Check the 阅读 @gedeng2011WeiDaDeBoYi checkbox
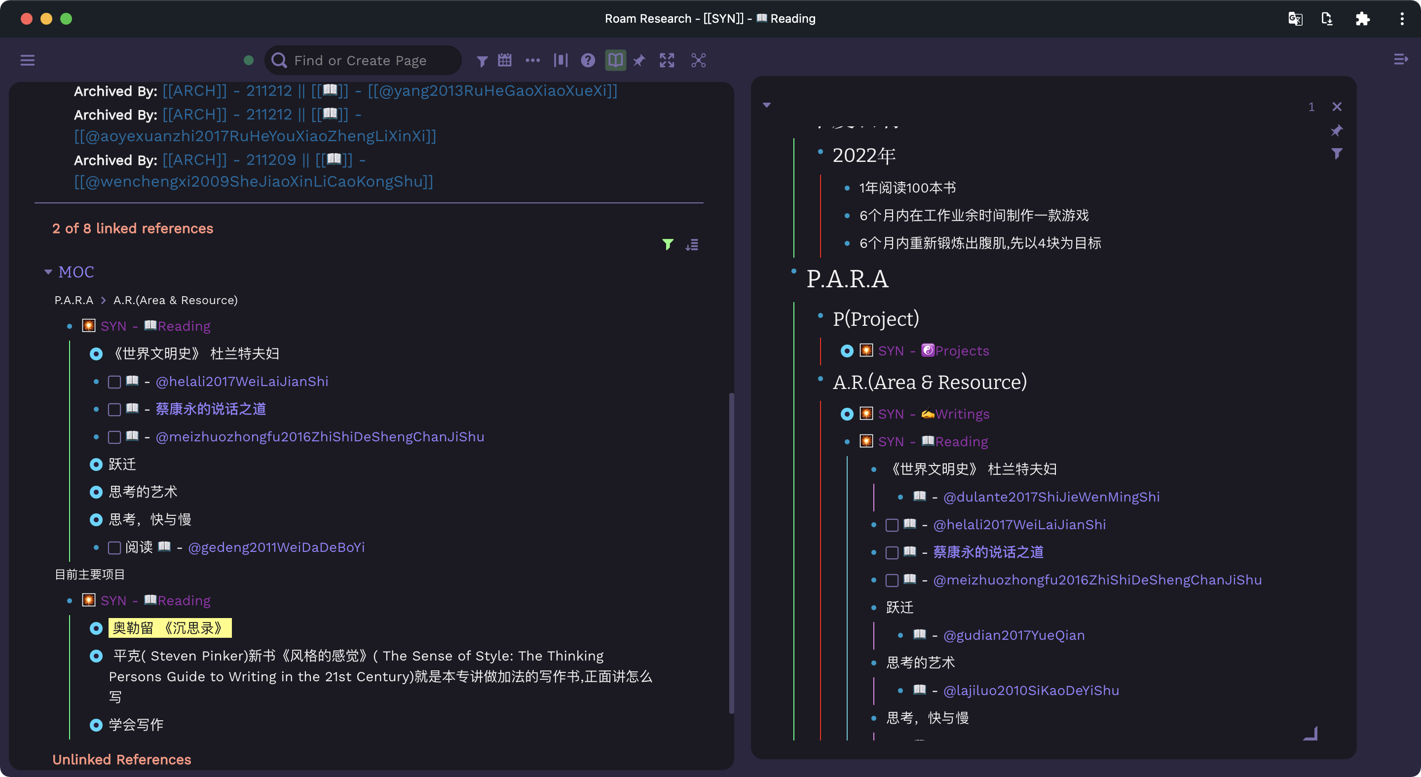 [114, 547]
